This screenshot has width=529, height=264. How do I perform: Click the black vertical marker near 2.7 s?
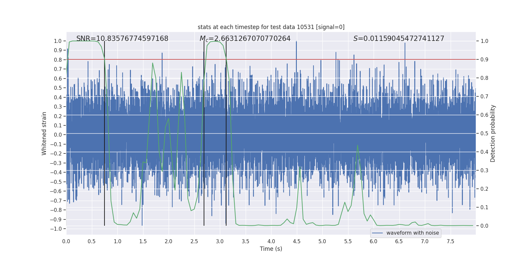click(204, 133)
